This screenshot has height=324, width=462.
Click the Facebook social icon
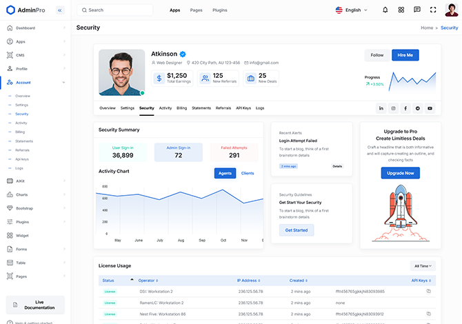pos(405,108)
